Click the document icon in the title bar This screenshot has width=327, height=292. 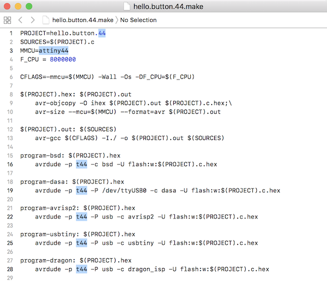126,6
